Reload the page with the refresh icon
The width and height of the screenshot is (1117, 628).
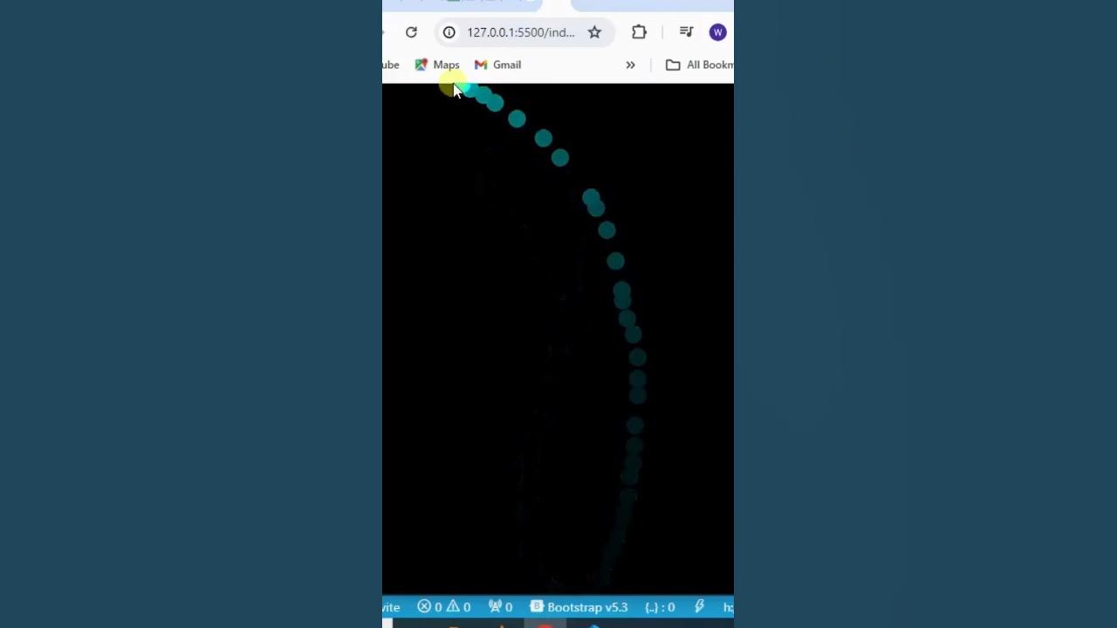(411, 32)
